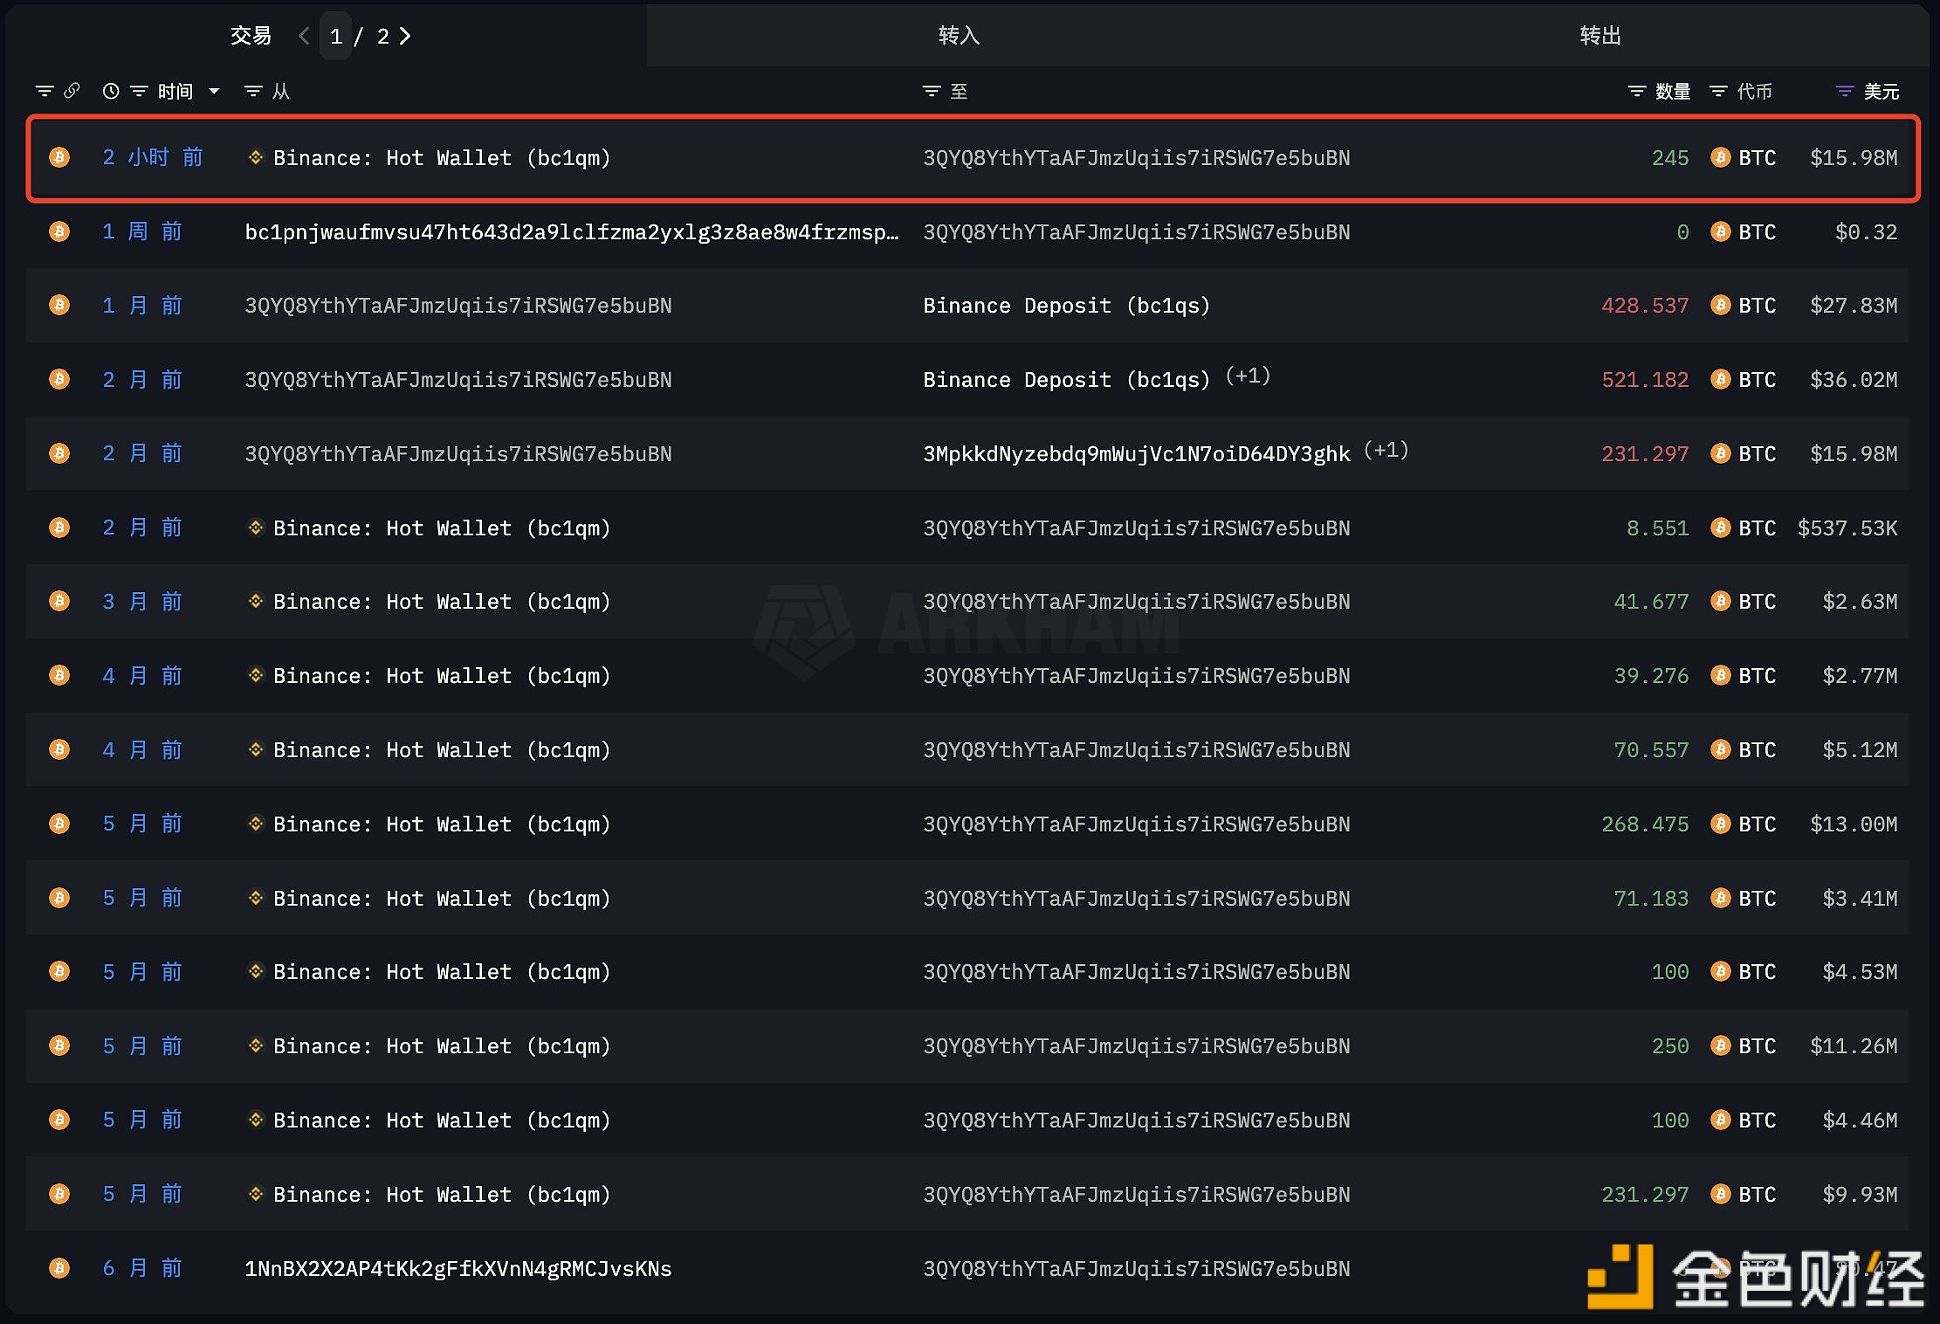Go to the previous transactions page arrow
This screenshot has height=1324, width=1940.
point(304,36)
